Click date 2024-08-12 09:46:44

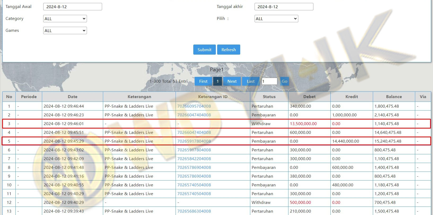coord(64,106)
